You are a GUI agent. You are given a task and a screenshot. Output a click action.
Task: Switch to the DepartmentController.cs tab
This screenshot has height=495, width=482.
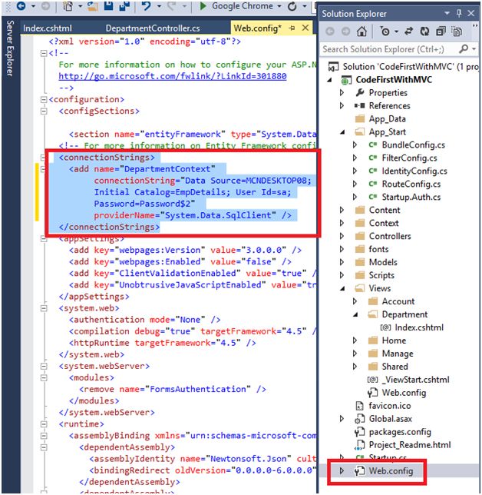click(153, 28)
